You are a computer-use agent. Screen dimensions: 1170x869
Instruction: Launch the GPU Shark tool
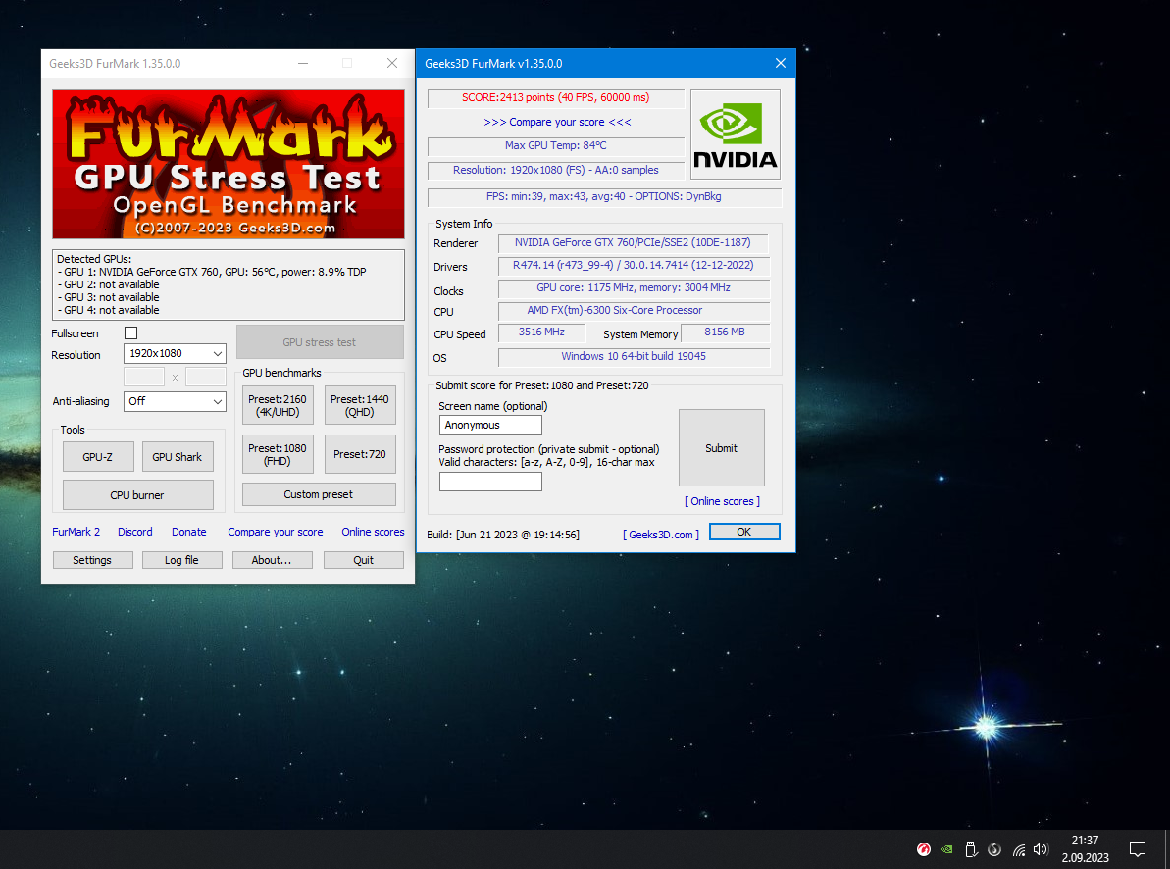(x=177, y=457)
